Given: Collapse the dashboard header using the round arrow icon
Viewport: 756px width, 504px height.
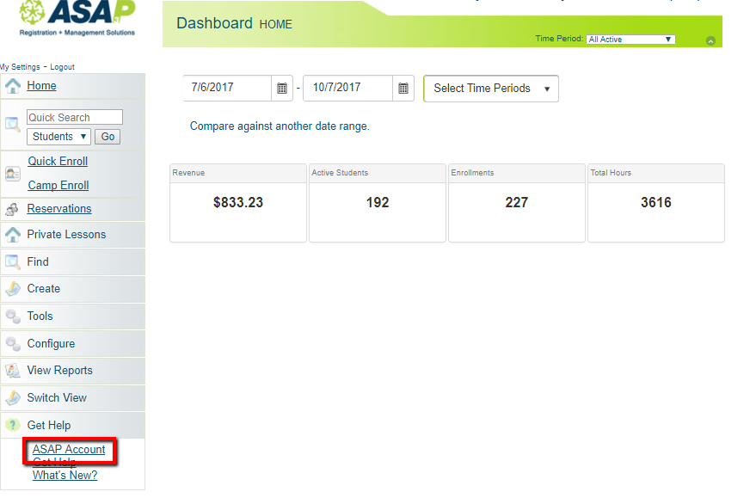Looking at the screenshot, I should [x=710, y=40].
